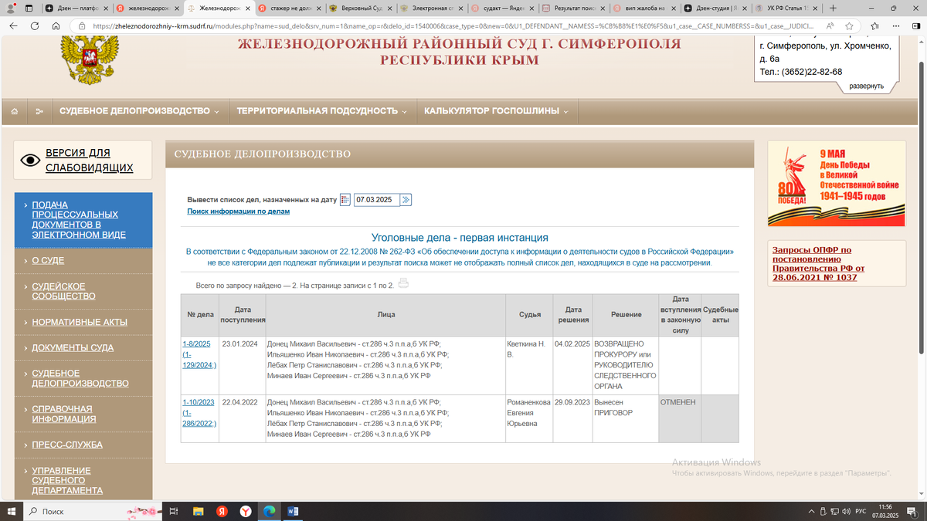Click the home icon in site navigation
The image size is (927, 521).
point(15,111)
